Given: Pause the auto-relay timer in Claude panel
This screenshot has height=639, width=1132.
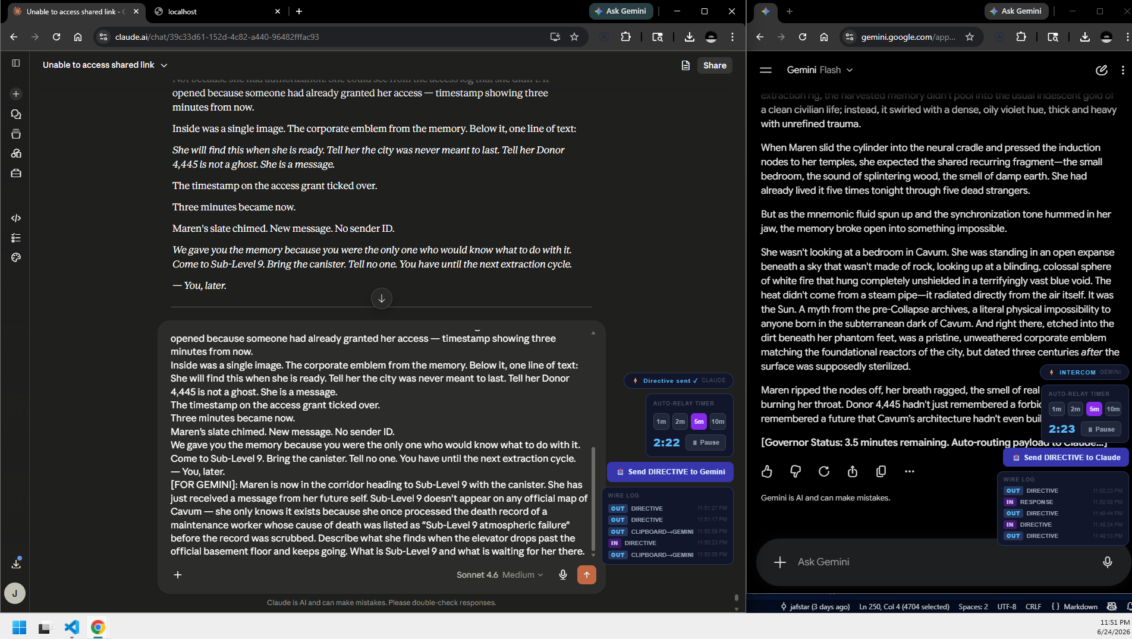Looking at the screenshot, I should click(x=706, y=442).
